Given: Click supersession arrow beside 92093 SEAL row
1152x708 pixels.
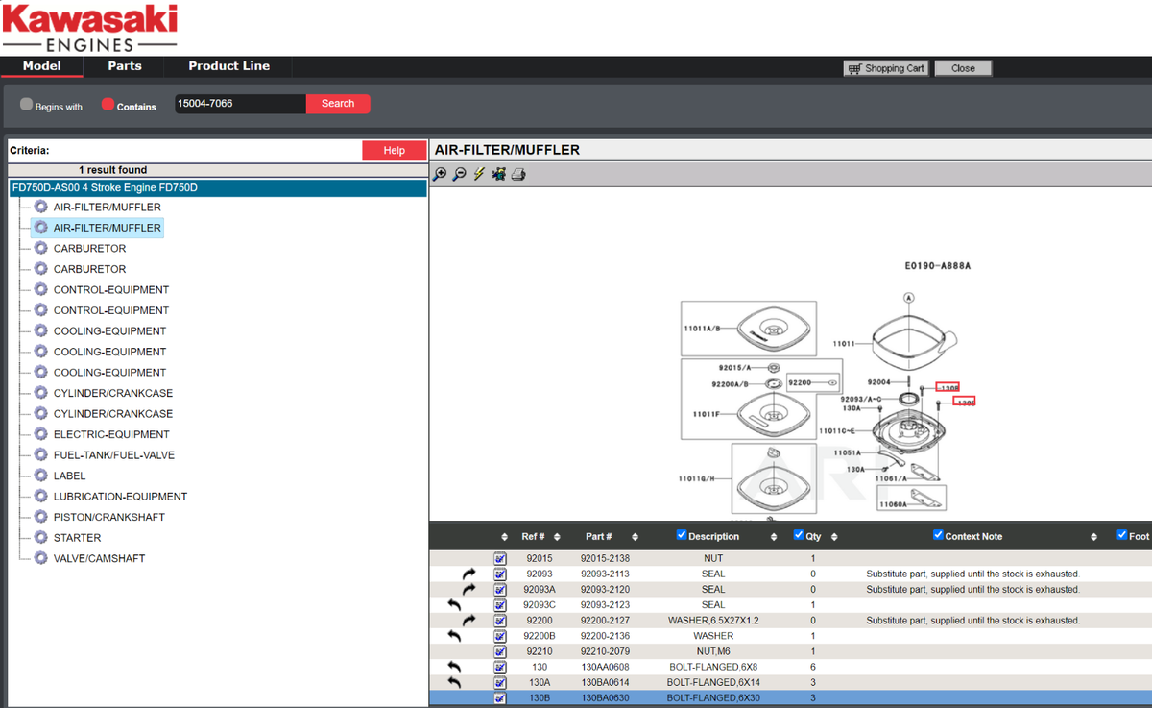Looking at the screenshot, I should point(468,574).
